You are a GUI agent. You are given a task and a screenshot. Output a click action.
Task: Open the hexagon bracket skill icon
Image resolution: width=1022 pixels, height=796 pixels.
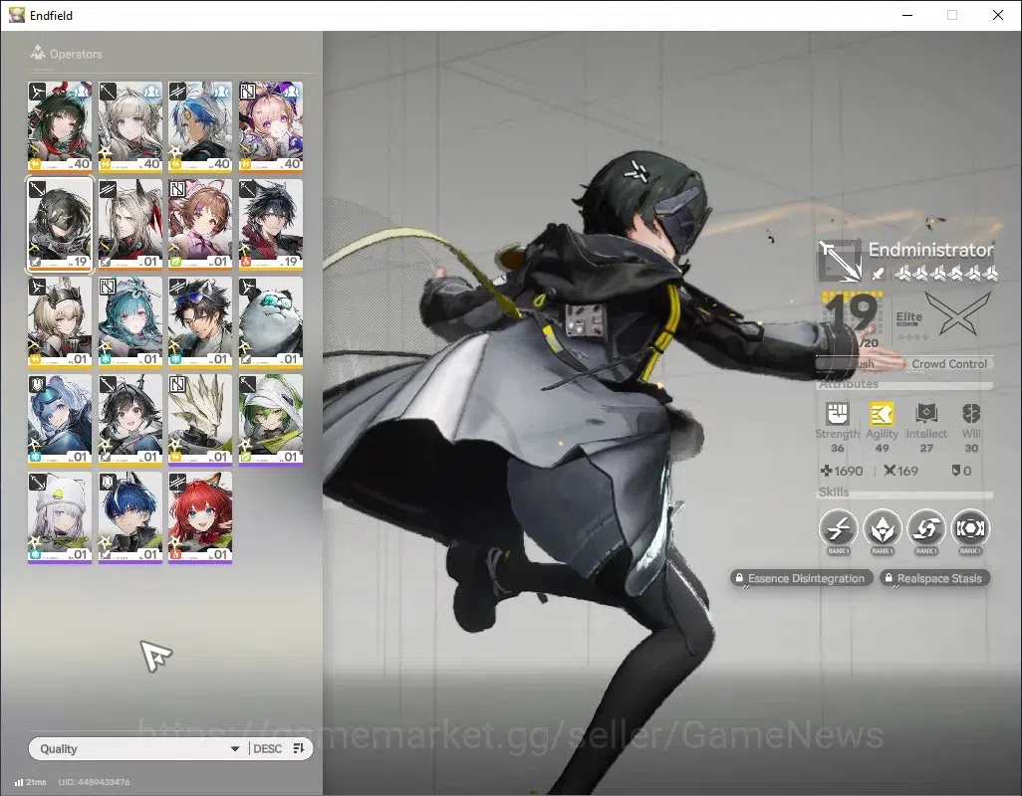(x=970, y=527)
